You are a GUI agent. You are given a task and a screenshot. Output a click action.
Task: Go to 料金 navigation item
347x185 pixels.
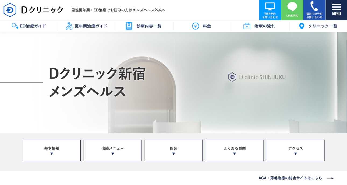203,26
